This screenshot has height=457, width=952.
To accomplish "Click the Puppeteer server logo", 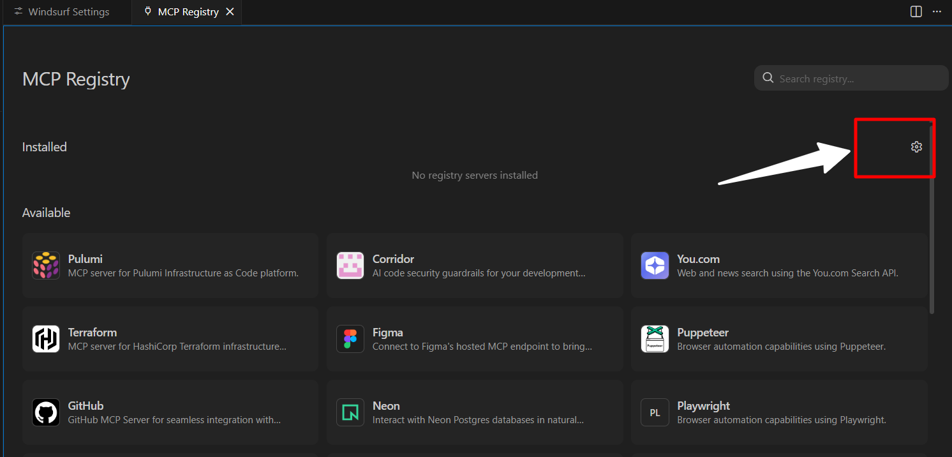I will 655,339.
